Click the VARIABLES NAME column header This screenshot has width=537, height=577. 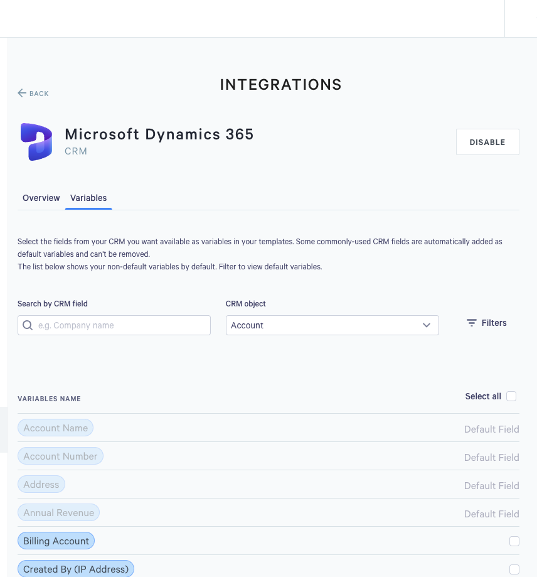pyautogui.click(x=50, y=399)
